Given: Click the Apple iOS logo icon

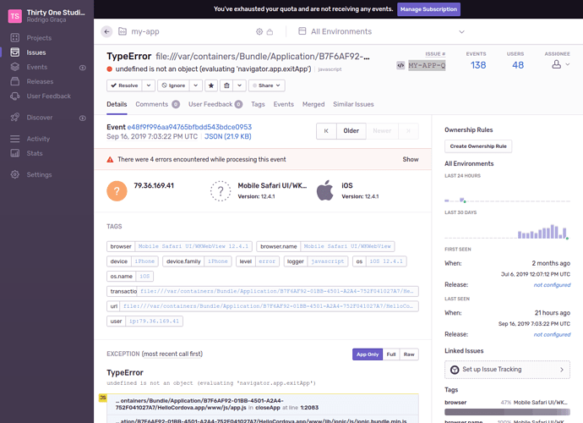Looking at the screenshot, I should tap(325, 190).
